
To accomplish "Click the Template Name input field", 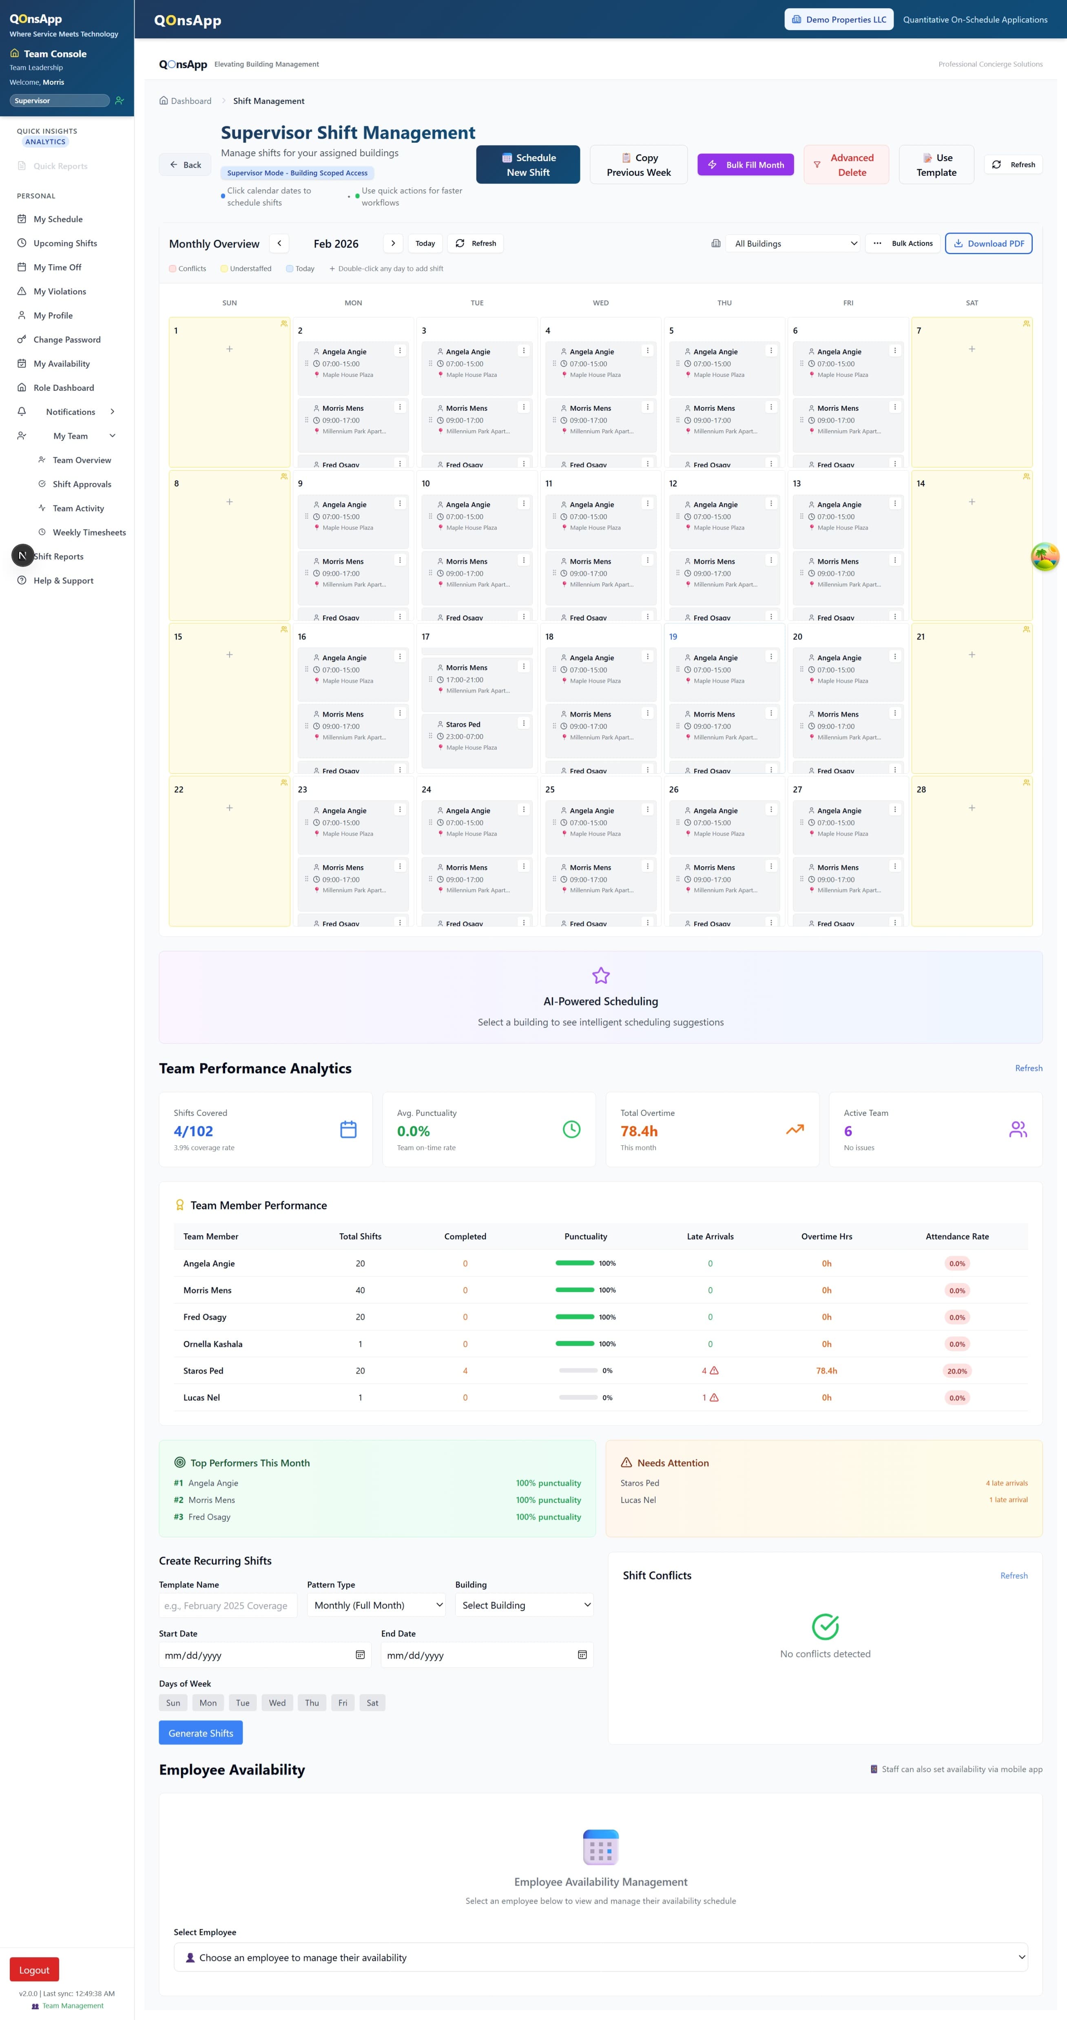I will point(227,1604).
